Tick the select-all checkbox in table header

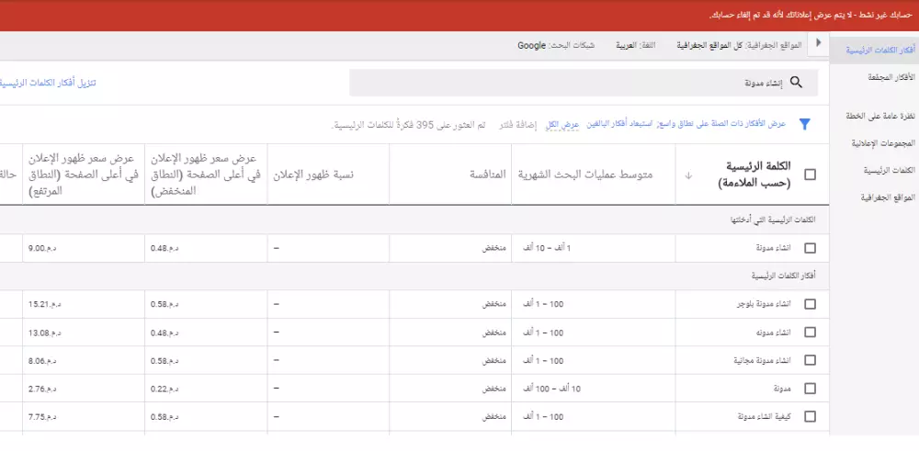(x=810, y=175)
